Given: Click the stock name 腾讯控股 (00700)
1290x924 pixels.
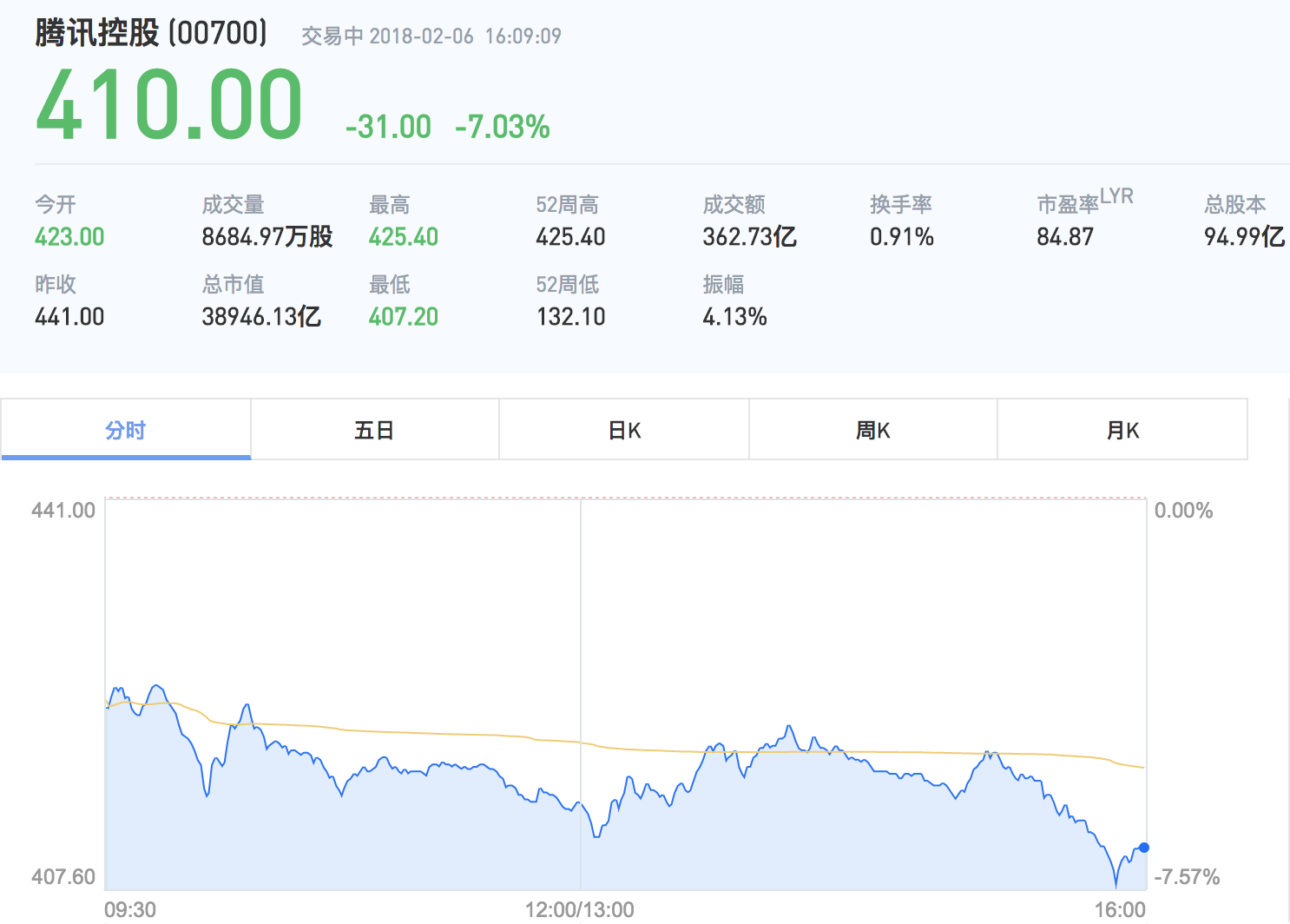Looking at the screenshot, I should tap(151, 33).
